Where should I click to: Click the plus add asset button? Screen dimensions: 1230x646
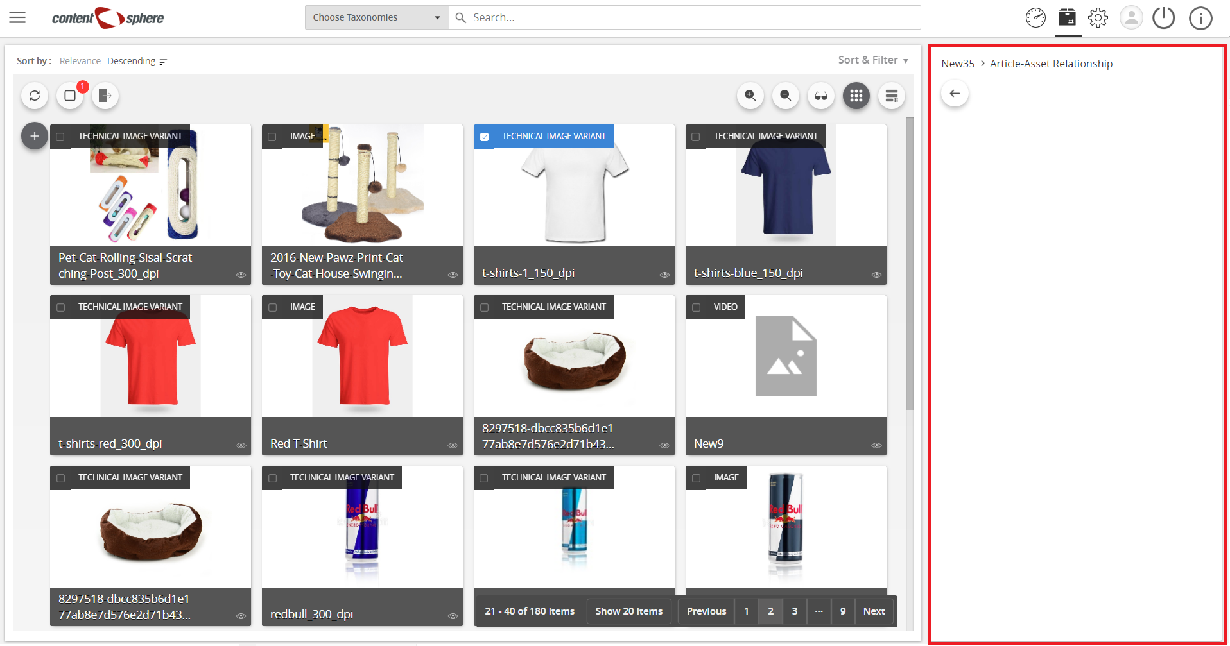[x=35, y=136]
